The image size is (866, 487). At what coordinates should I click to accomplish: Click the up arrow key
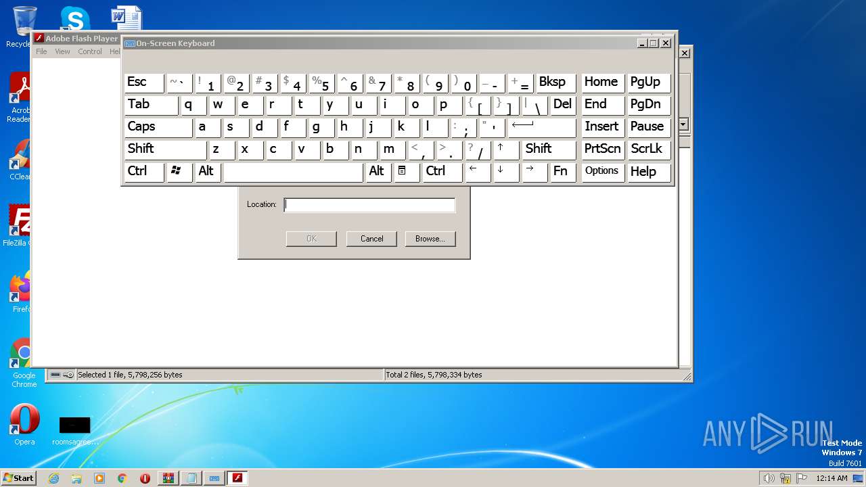click(507, 149)
